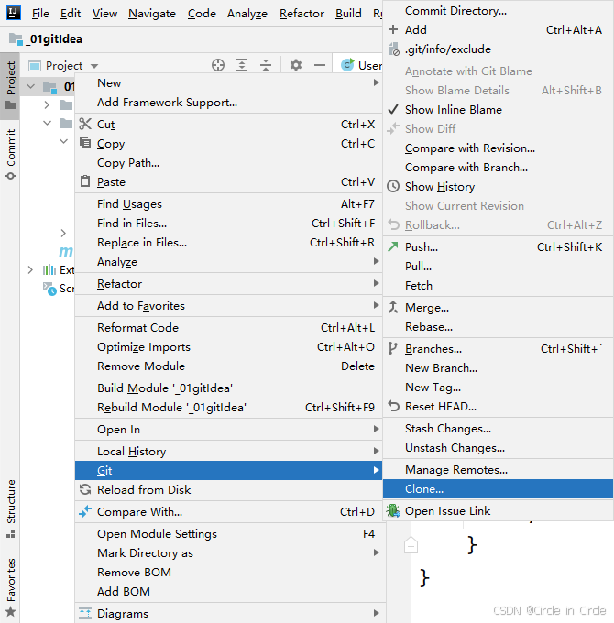Screen dimensions: 614x623
Task: Hide the Project panel with minus icon
Action: (x=319, y=65)
